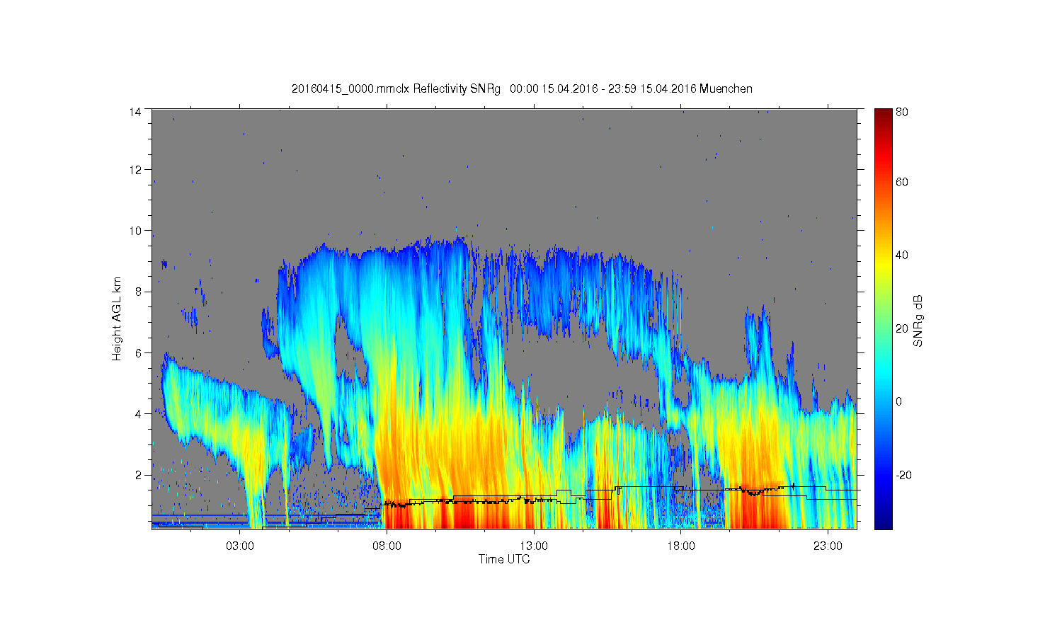The height and width of the screenshot is (637, 1062).
Task: Pick the colorbar tick value 80
Action: pyautogui.click(x=902, y=112)
